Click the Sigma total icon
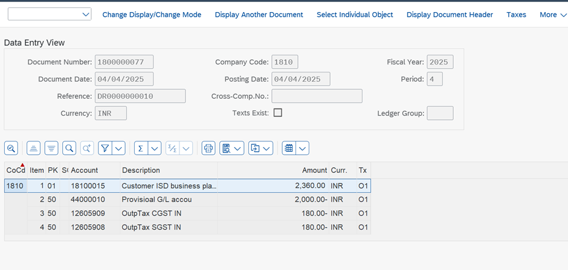The image size is (568, 270). 141,148
